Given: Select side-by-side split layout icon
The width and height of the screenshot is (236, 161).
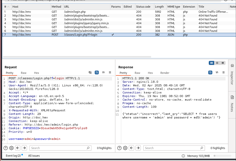Looking at the screenshot, I should tap(211, 63).
